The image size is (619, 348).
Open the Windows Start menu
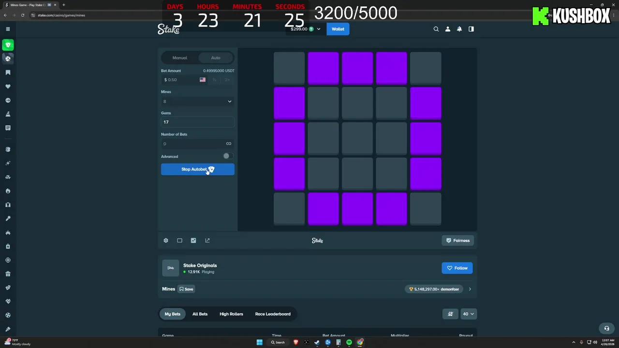click(259, 342)
